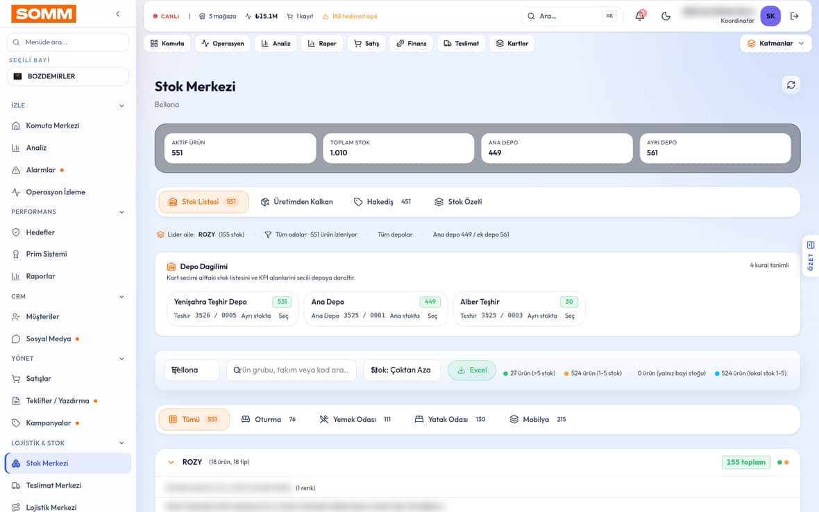This screenshot has height=512, width=819.
Task: Export the list with the Excel button
Action: pos(472,370)
